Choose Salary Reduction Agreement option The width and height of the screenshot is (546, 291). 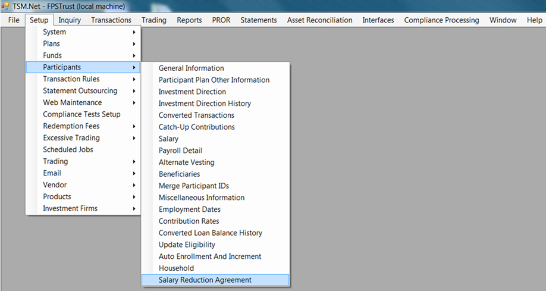pos(205,280)
